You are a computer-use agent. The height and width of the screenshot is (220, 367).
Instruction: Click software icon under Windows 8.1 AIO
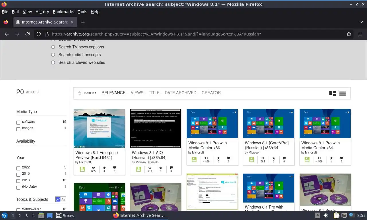[x=139, y=169]
